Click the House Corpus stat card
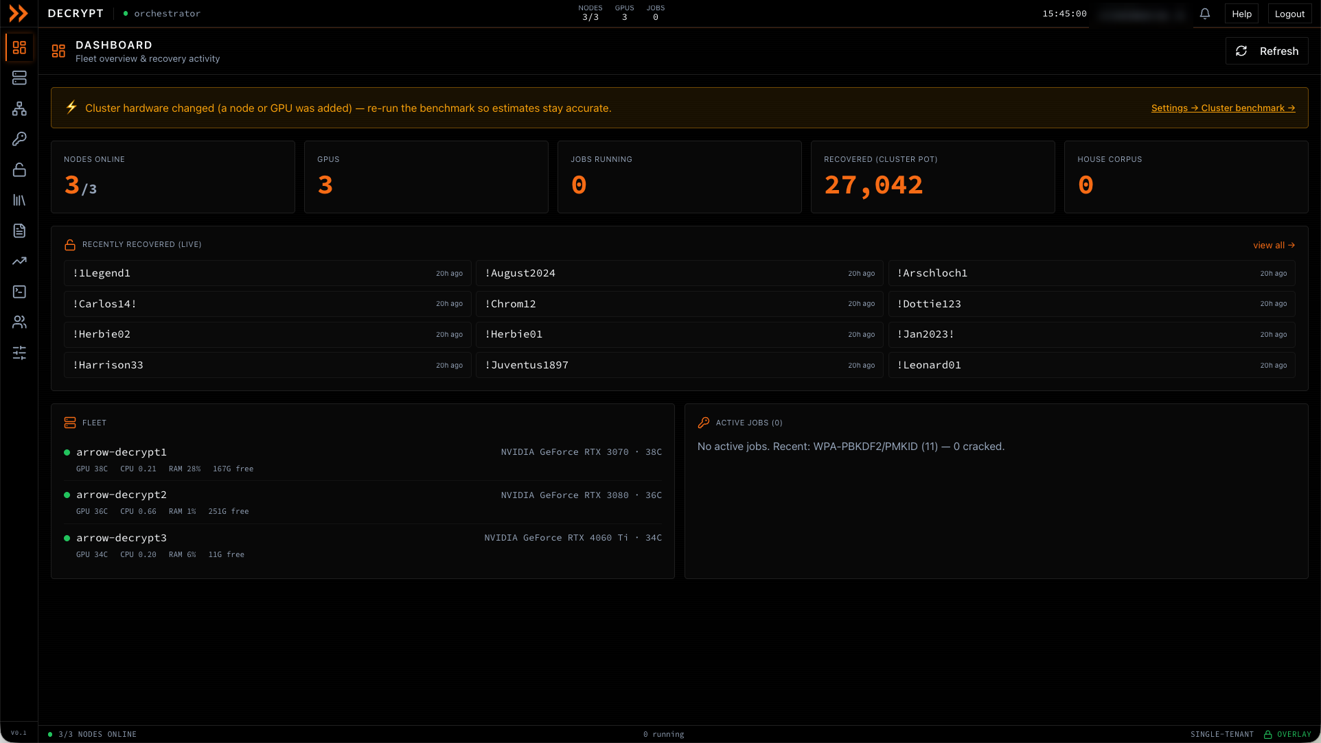The width and height of the screenshot is (1321, 743). pos(1186,177)
